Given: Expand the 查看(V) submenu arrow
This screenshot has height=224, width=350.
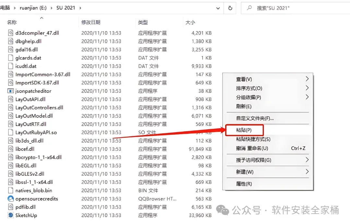Looking at the screenshot, I should pos(307,79).
